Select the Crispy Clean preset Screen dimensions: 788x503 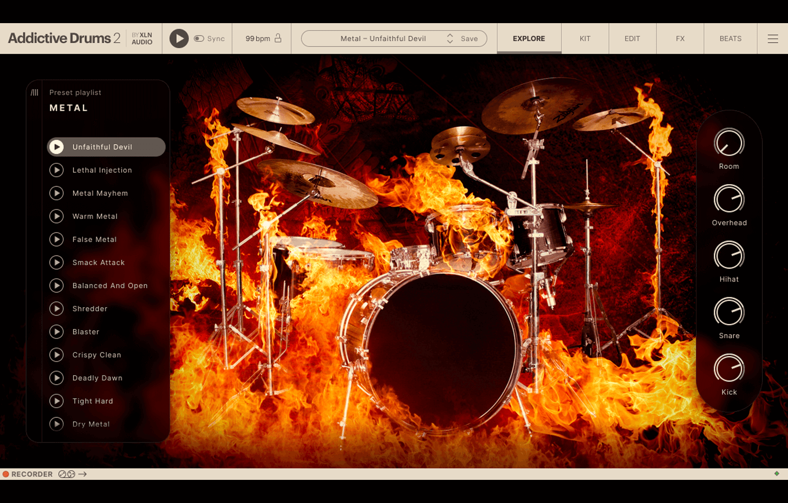pyautogui.click(x=97, y=355)
